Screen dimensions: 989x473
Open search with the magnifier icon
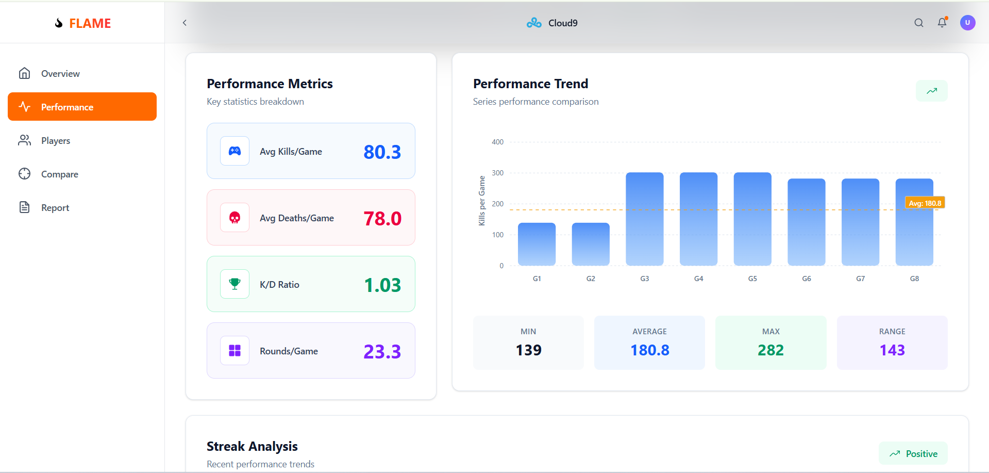(x=919, y=23)
